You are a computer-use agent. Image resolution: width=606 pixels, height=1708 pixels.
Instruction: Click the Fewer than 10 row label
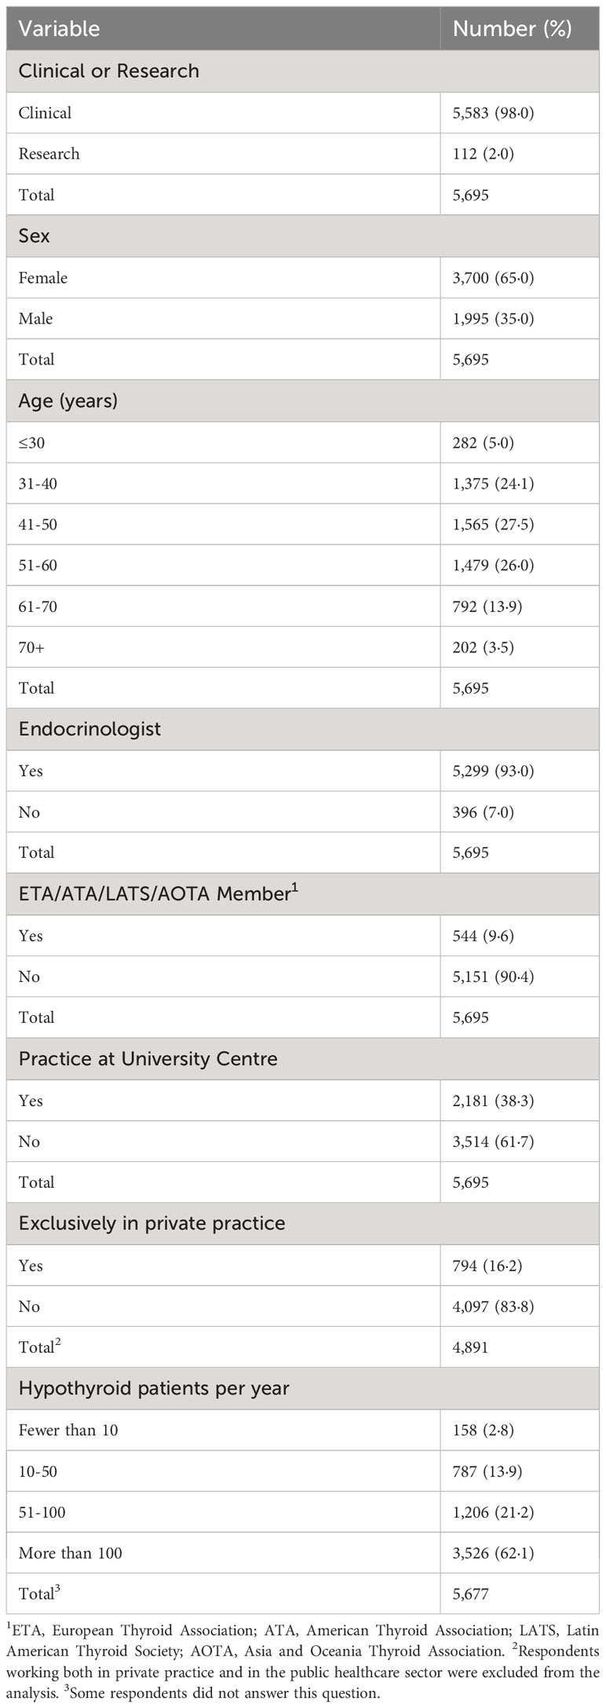pyautogui.click(x=68, y=1430)
